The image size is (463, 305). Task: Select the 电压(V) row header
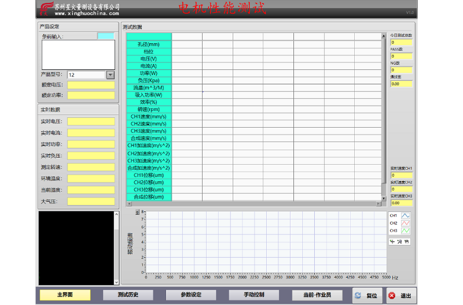click(x=149, y=59)
